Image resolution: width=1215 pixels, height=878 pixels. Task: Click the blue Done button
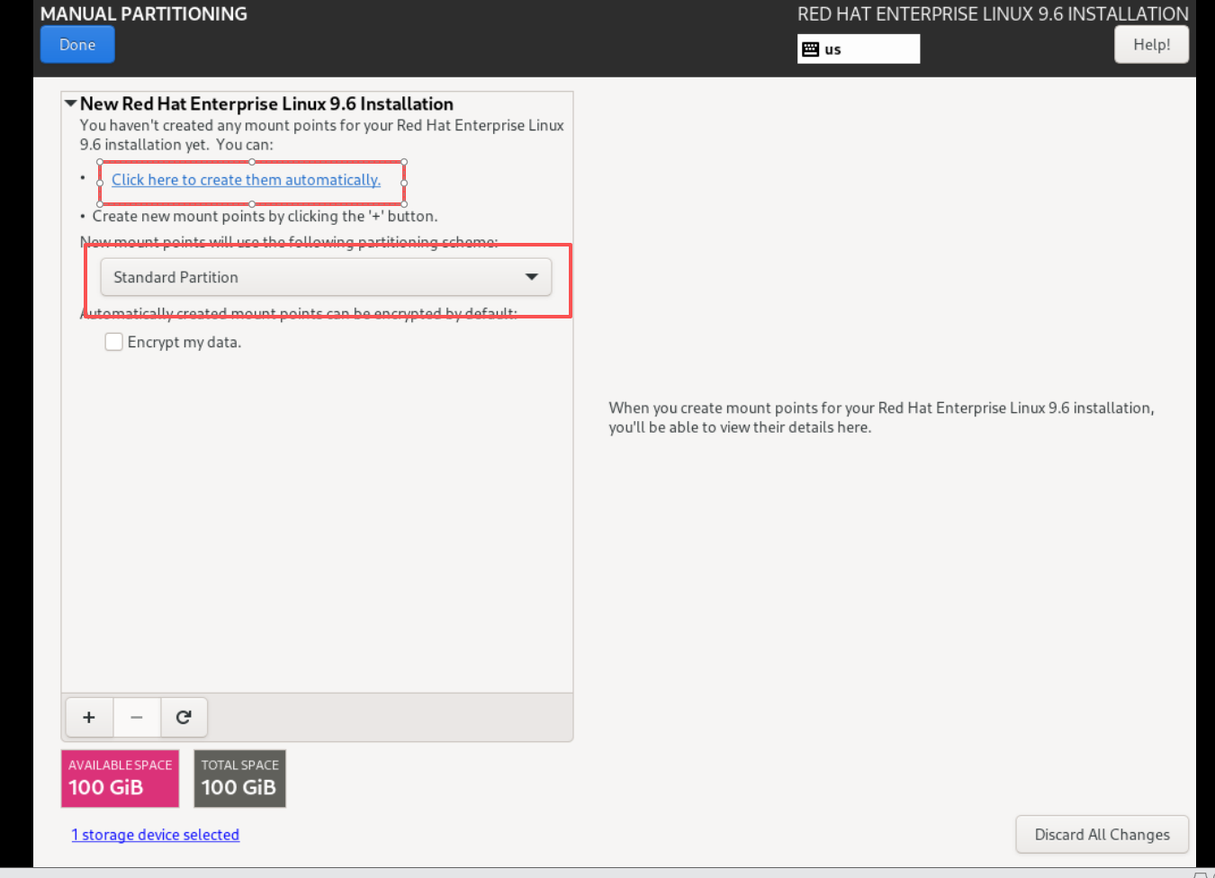click(77, 44)
